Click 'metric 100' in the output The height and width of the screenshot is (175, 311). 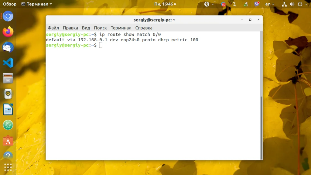pyautogui.click(x=185, y=40)
